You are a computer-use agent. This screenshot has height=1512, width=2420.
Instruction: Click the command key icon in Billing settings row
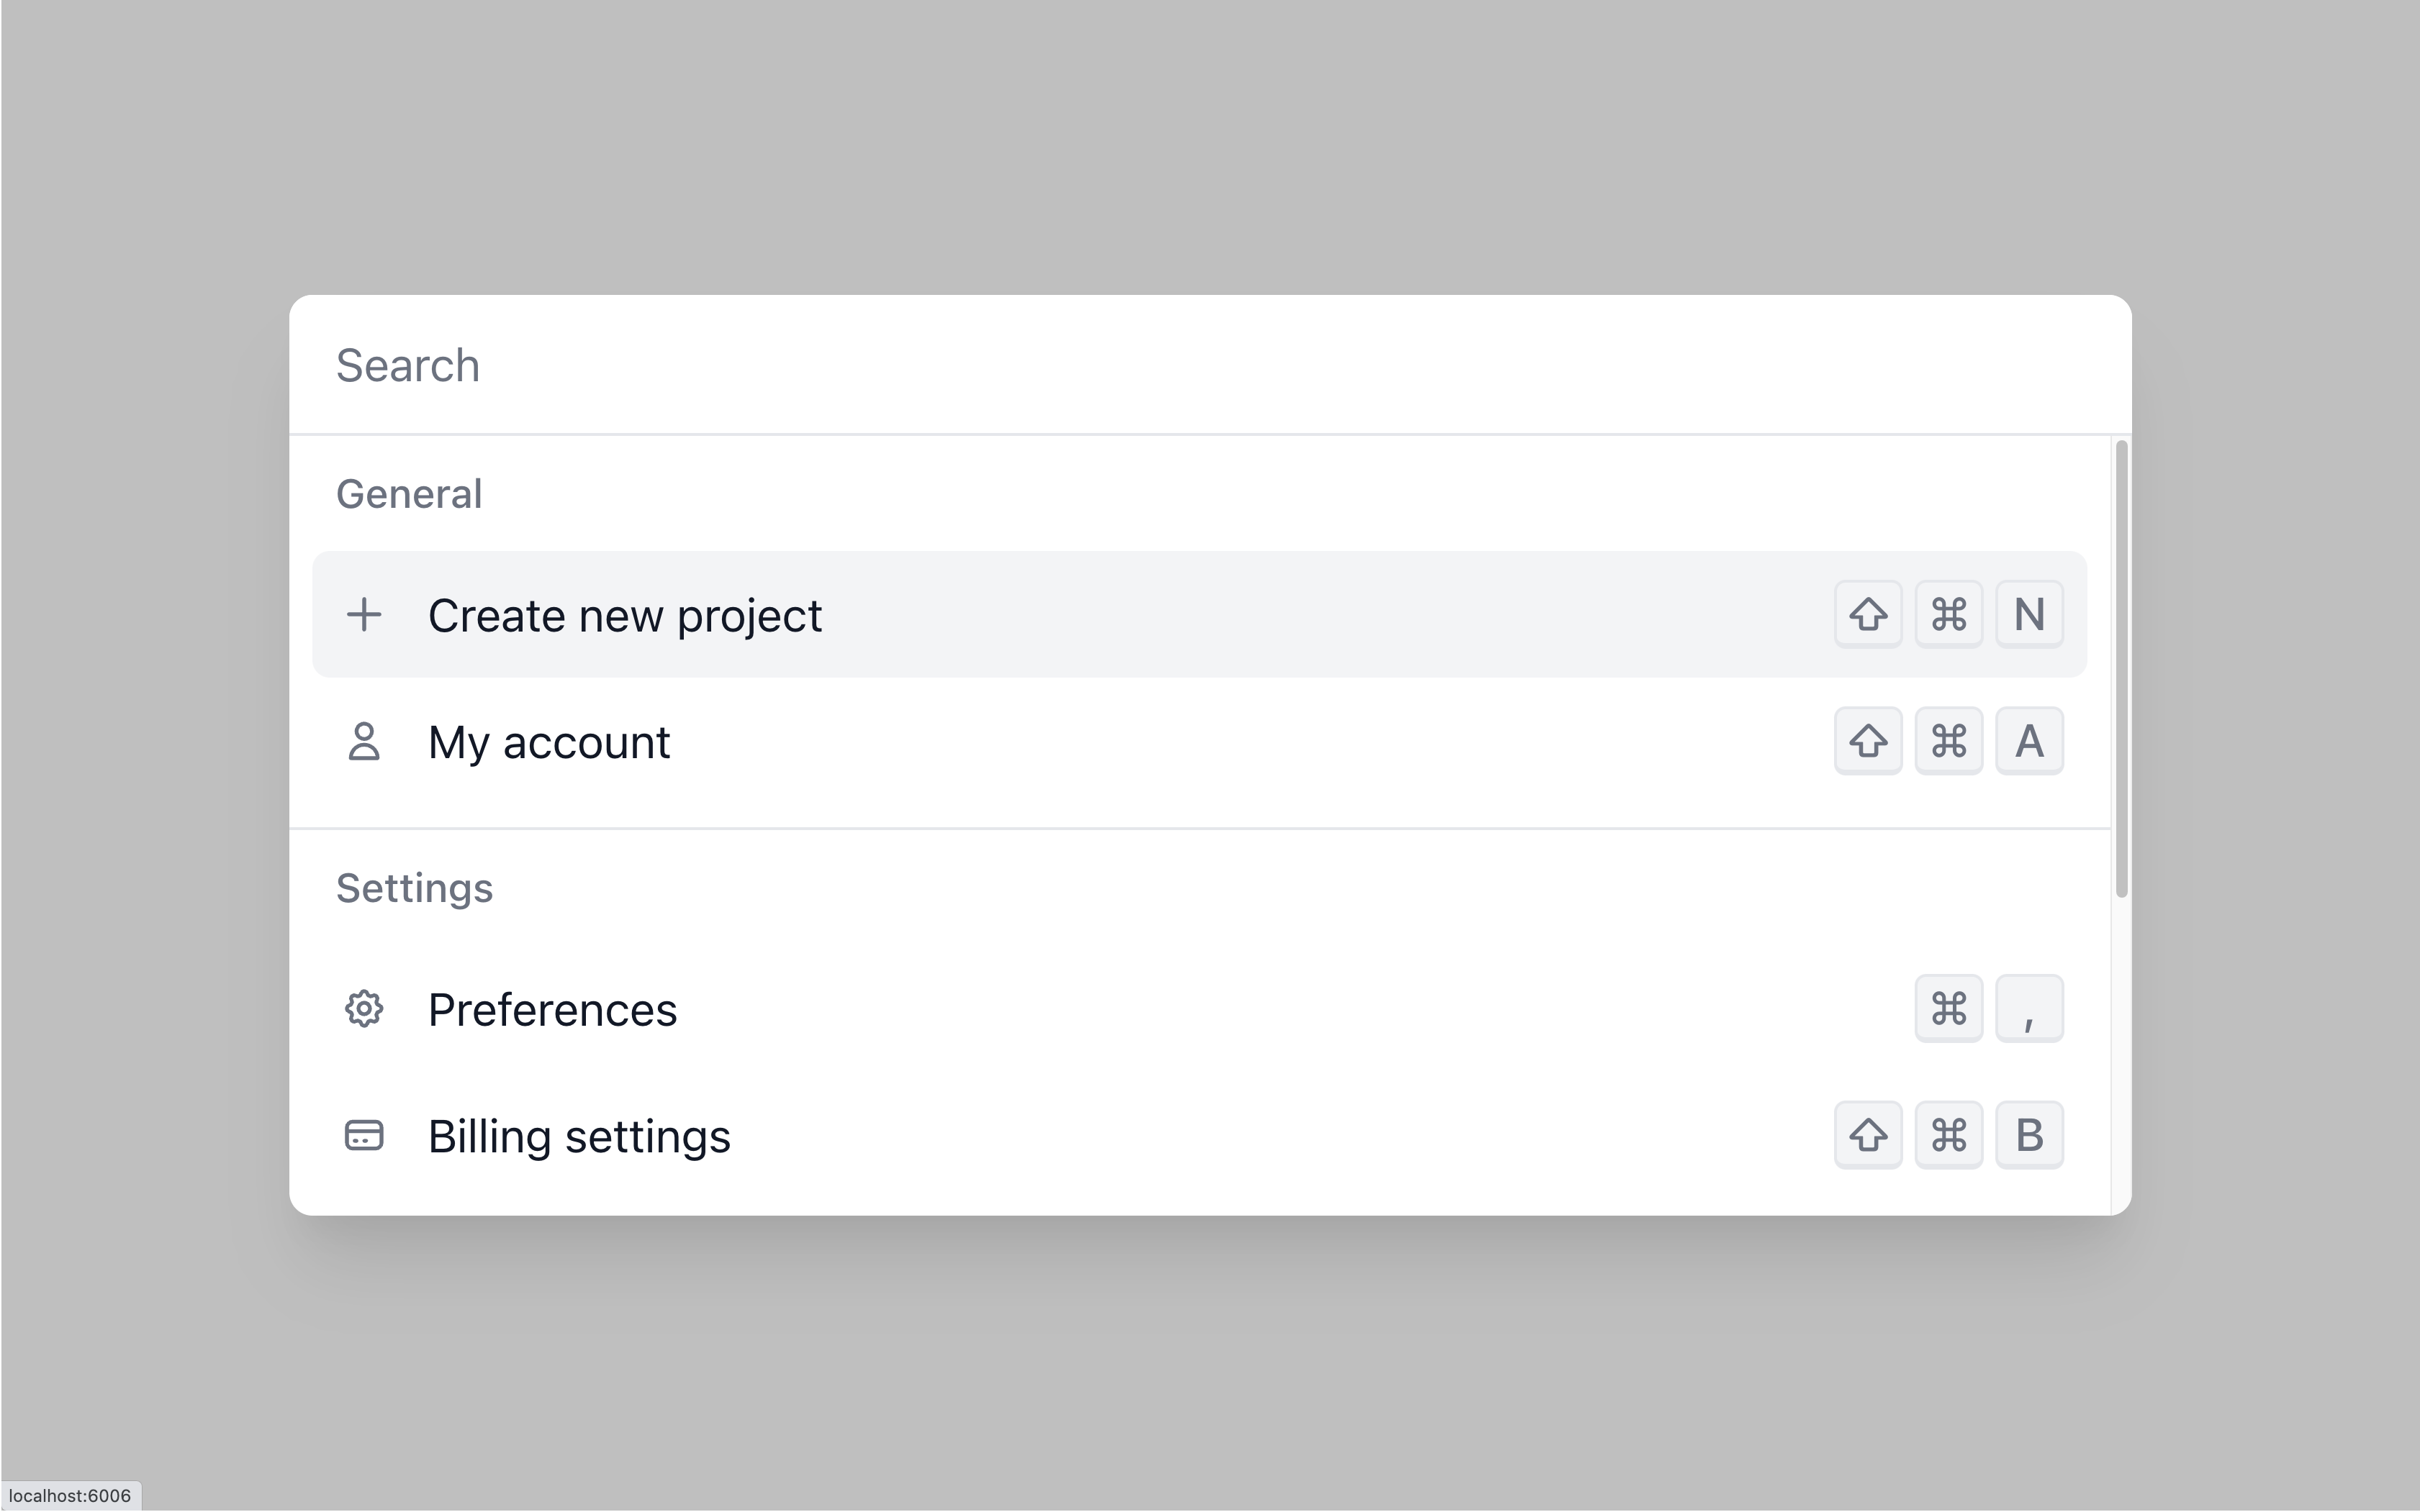(x=1949, y=1135)
